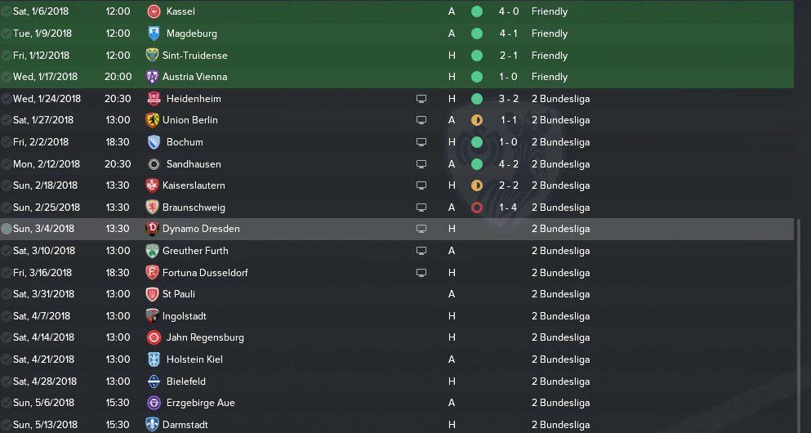Open the Bochum team link

185,142
